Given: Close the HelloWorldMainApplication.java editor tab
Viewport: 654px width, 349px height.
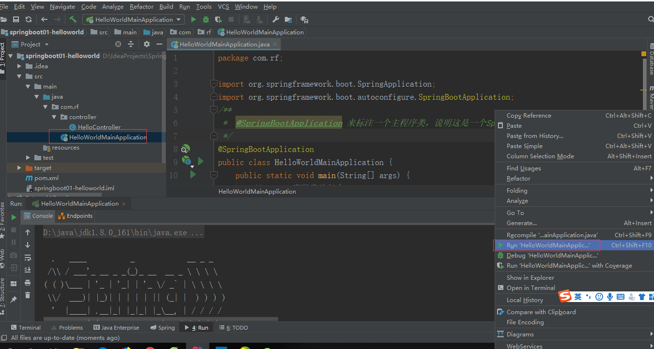Looking at the screenshot, I should pyautogui.click(x=275, y=44).
